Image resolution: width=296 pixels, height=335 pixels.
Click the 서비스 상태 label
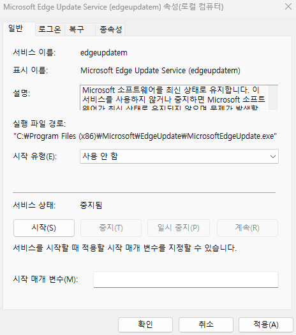click(34, 205)
